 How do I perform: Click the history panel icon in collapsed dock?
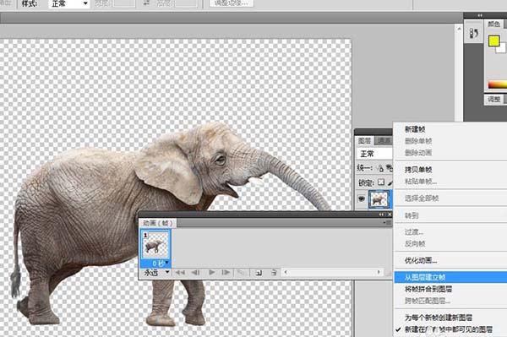(474, 33)
